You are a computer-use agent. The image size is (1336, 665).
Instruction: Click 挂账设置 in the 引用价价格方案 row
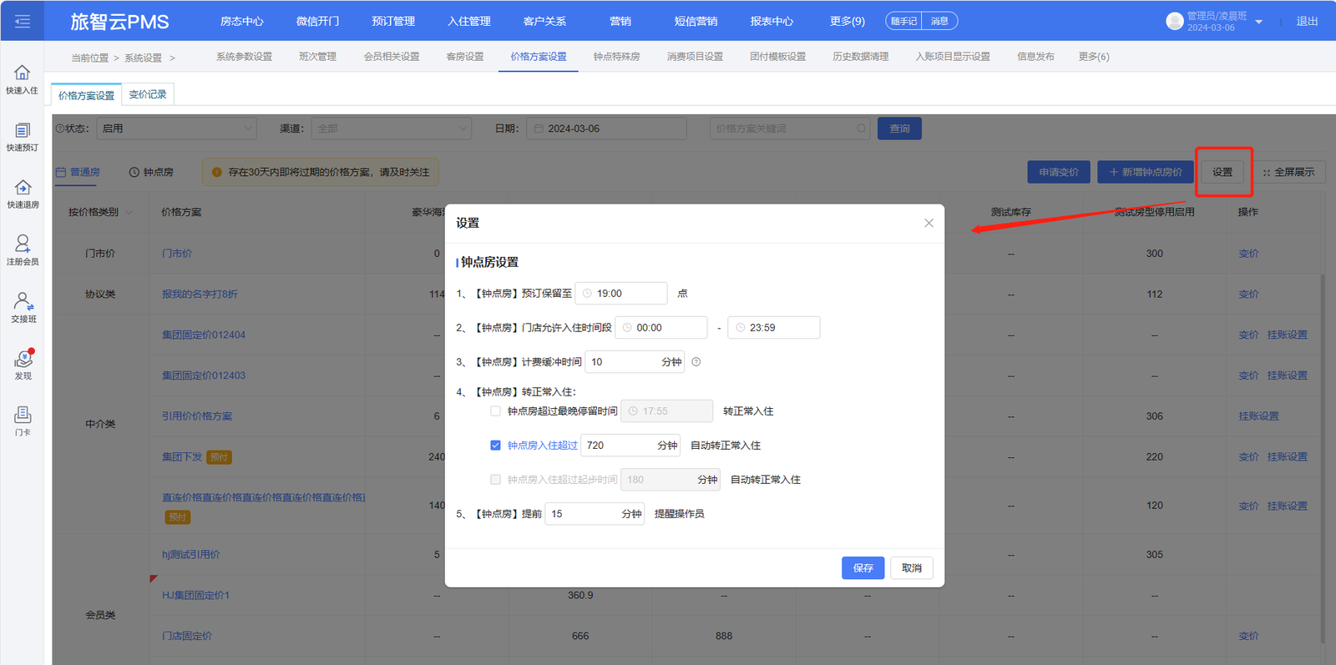pos(1258,416)
